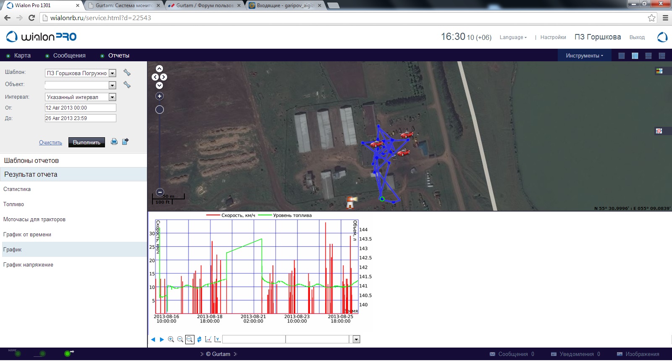This screenshot has height=361, width=672.
Task: Pan the map up with arrow button
Action: pyautogui.click(x=159, y=69)
